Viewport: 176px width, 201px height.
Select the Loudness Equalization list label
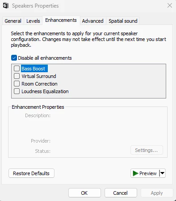tap(45, 91)
